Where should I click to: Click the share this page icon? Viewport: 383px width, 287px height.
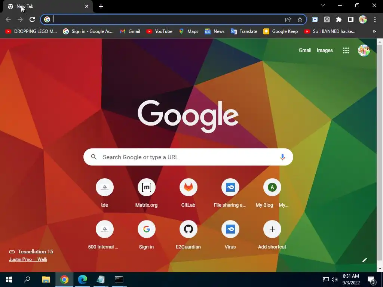click(288, 19)
